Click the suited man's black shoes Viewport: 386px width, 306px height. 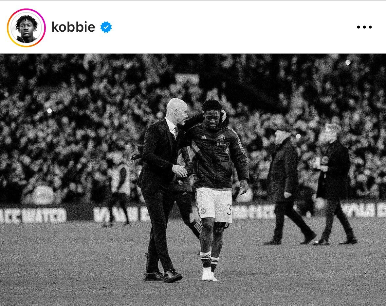[163, 276]
